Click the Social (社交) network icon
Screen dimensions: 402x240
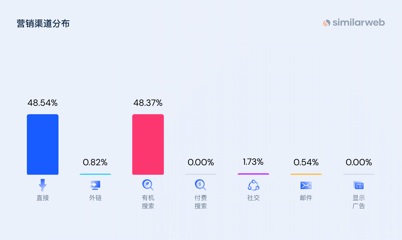253,185
